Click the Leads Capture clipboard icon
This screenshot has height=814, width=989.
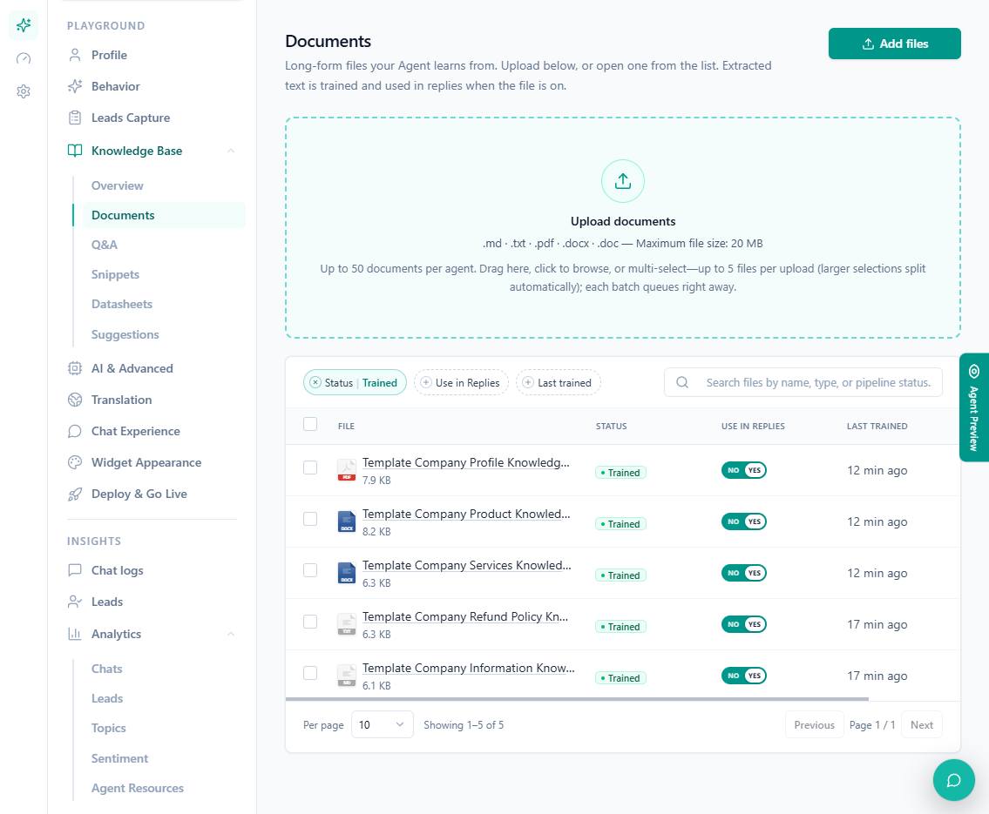[x=75, y=118]
